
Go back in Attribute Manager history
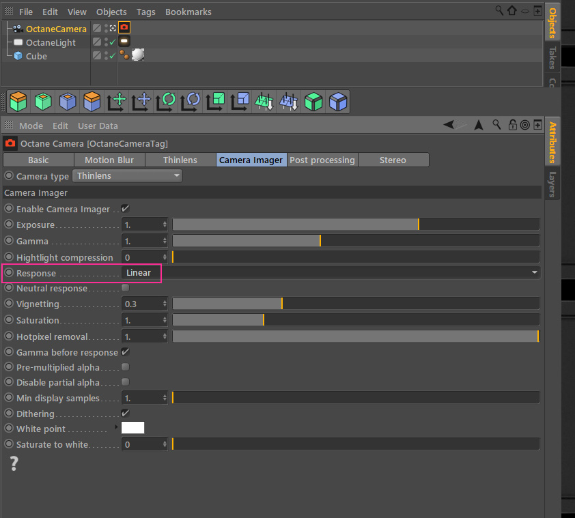point(449,125)
